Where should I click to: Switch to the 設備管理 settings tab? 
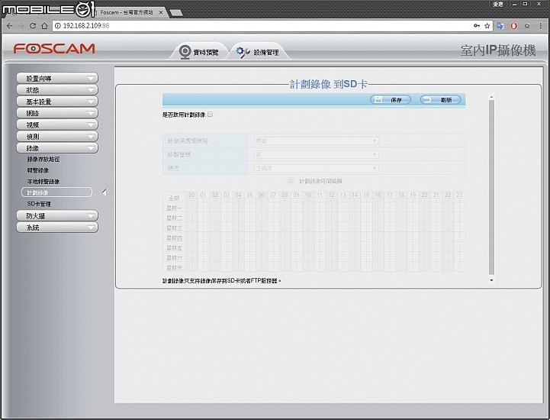(x=259, y=52)
